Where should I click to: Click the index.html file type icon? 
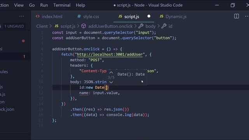click(x=38, y=16)
